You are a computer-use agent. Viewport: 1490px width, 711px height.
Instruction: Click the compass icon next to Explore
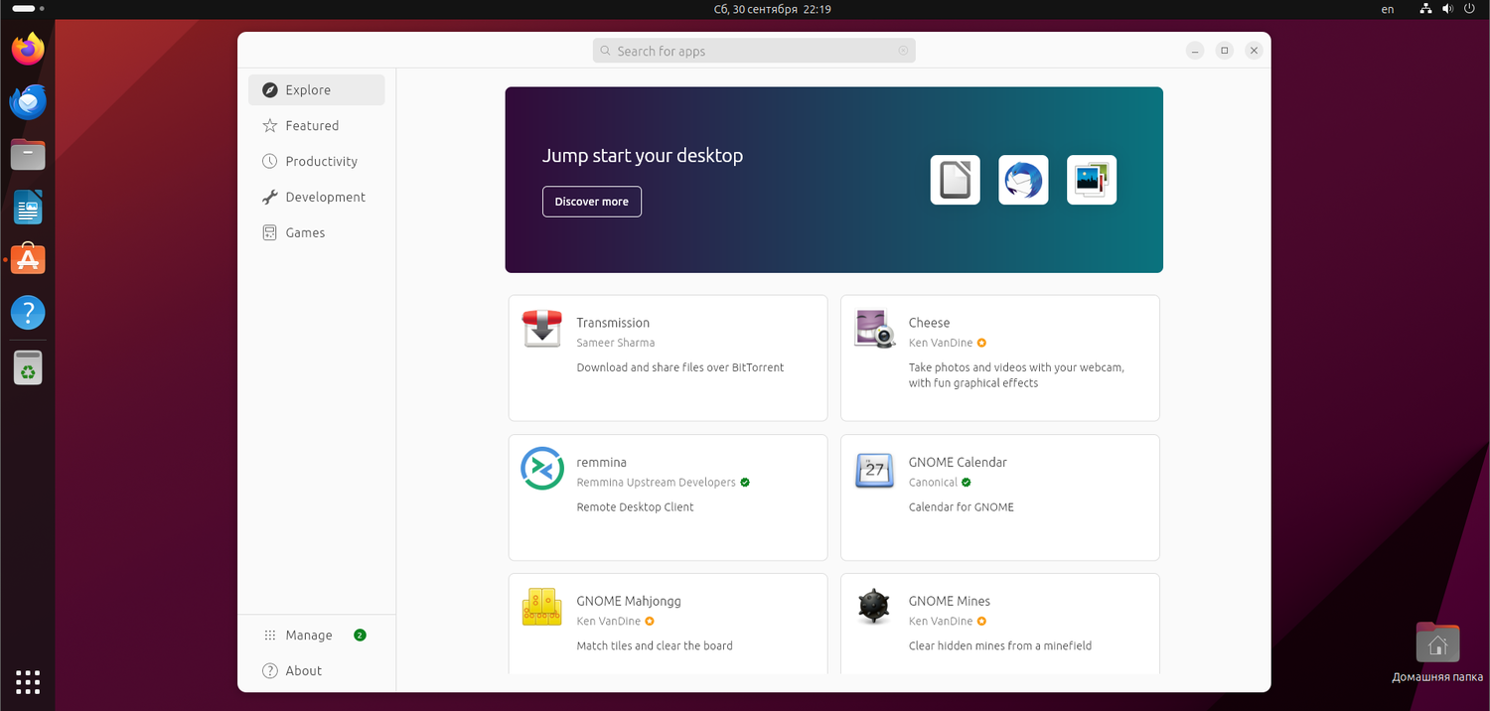click(x=269, y=90)
